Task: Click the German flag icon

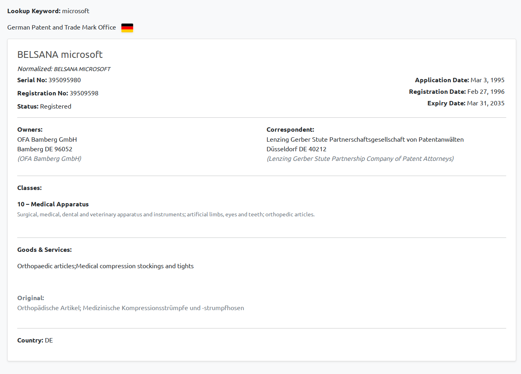Action: (x=127, y=28)
